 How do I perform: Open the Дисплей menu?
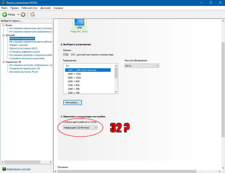click(45, 8)
